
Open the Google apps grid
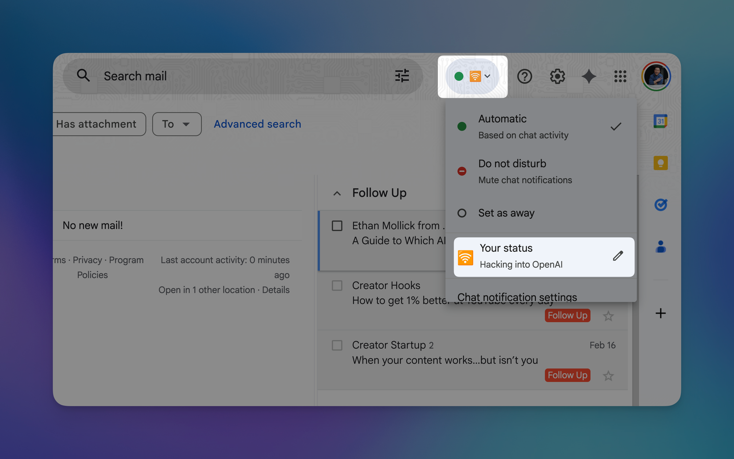point(620,76)
